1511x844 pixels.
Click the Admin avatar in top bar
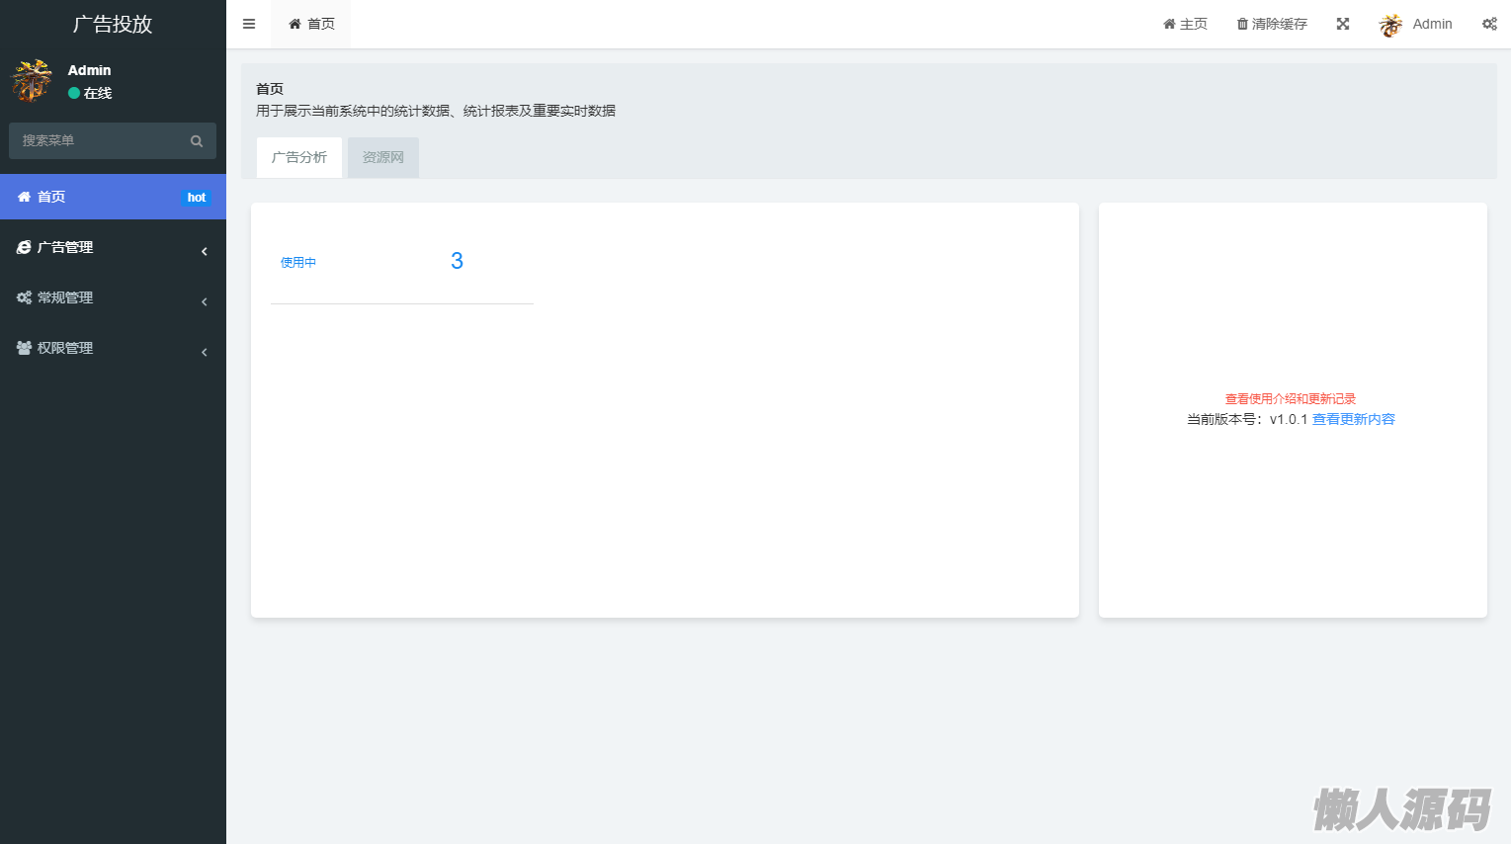(1391, 25)
